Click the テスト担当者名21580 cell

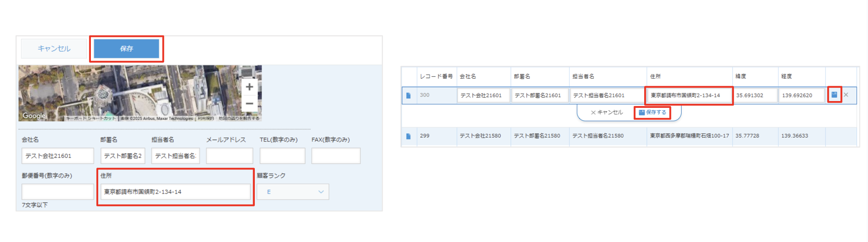coord(598,136)
